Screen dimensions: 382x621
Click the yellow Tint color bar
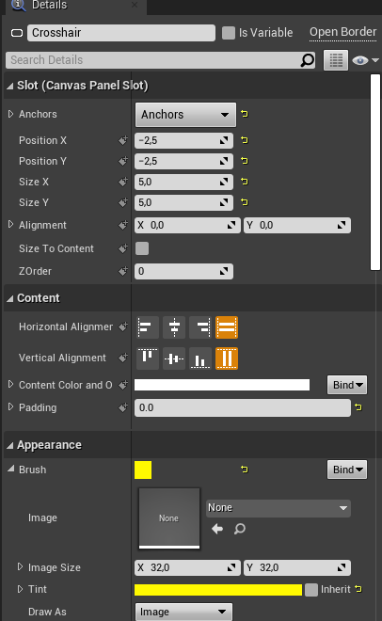218,590
